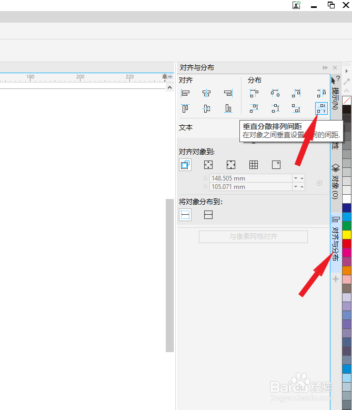Click the align right icon
The height and width of the screenshot is (410, 352).
click(x=228, y=93)
